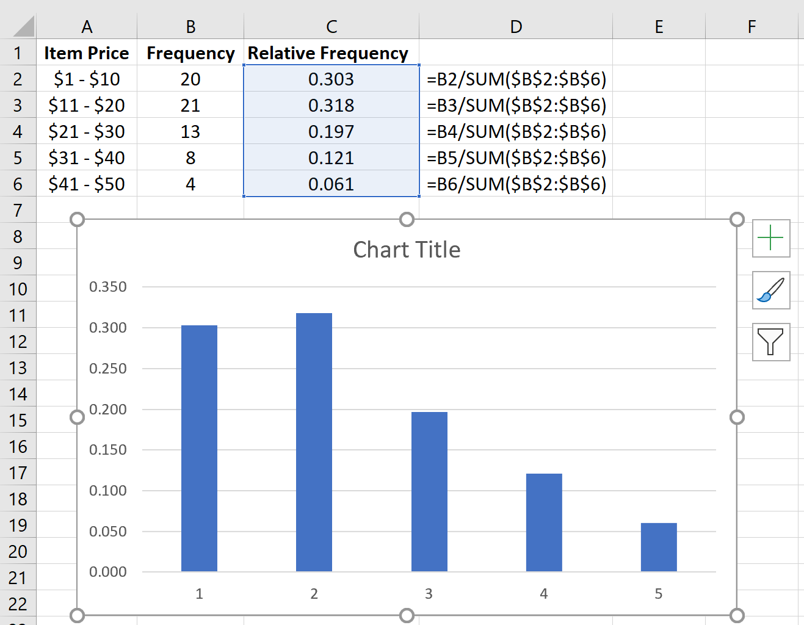Select column E header
The image size is (804, 625).
tap(659, 27)
